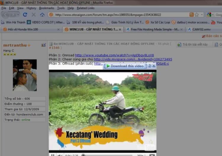This screenshot has height=156, width=222.
Task: Click the user profile icon beside mrtranthu
Action: click(44, 45)
